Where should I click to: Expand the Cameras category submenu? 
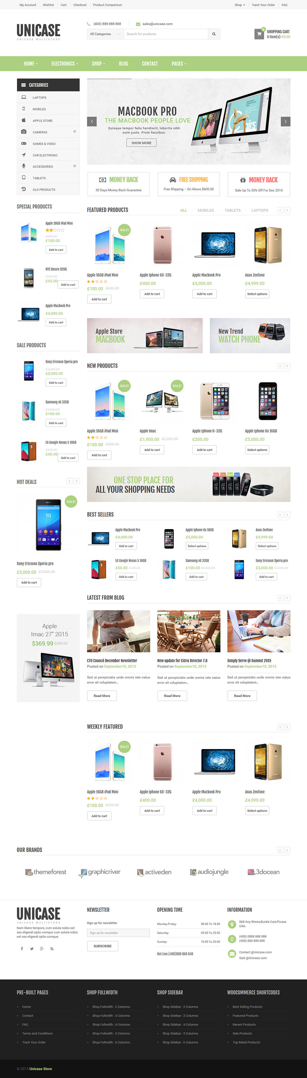[74, 131]
